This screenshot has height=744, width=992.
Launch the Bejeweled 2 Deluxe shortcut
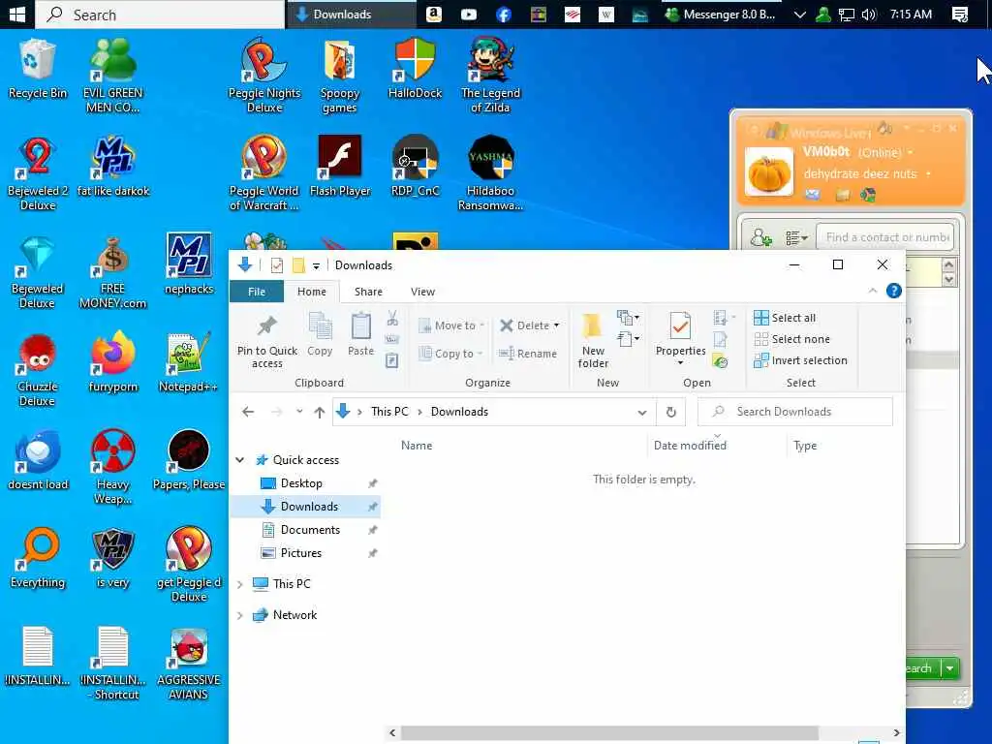pos(38,173)
